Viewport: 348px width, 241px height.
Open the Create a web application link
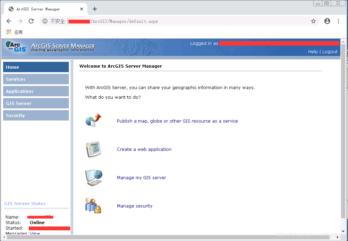tap(144, 149)
